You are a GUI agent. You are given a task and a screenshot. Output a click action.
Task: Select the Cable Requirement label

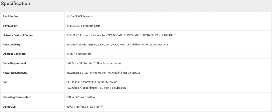pyautogui.click(x=14, y=63)
